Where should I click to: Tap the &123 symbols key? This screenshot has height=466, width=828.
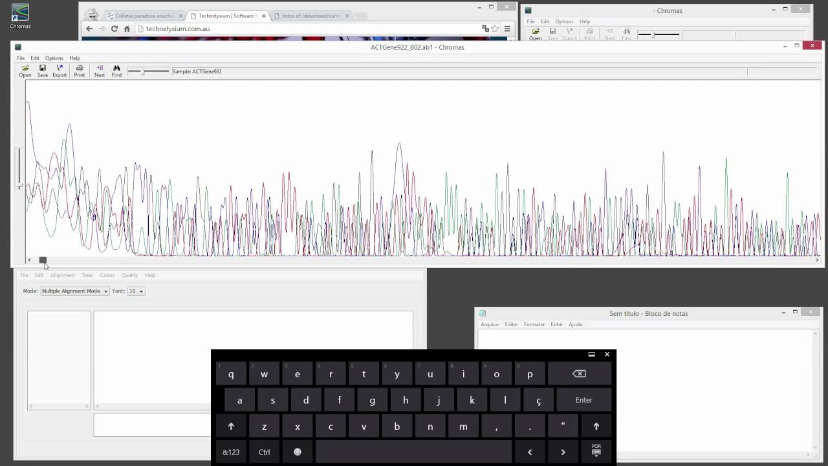231,452
